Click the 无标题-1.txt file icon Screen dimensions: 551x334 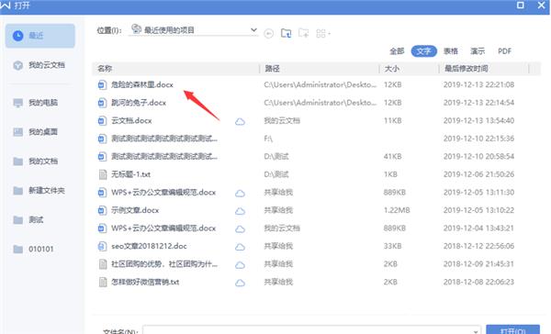(103, 174)
